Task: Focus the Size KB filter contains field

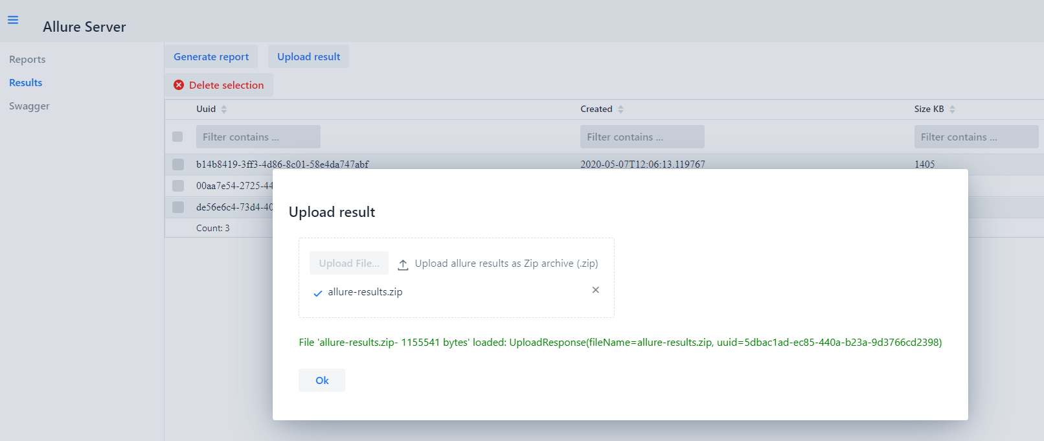Action: (977, 137)
